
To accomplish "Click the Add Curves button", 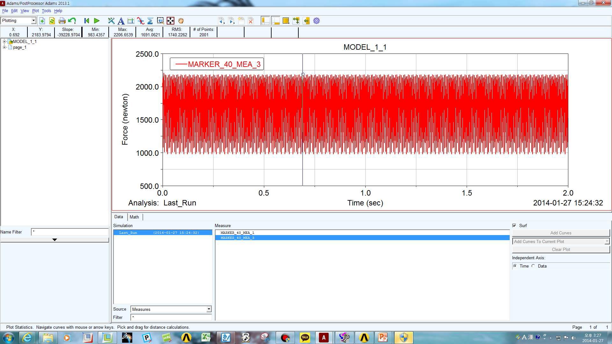I will click(x=561, y=232).
